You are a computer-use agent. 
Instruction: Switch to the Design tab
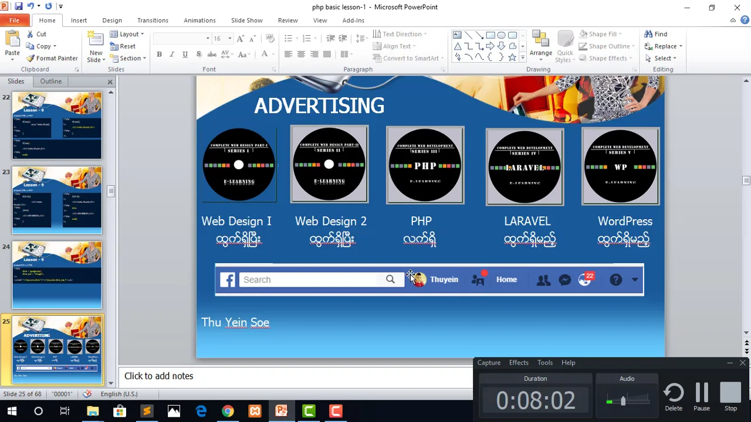coord(112,21)
